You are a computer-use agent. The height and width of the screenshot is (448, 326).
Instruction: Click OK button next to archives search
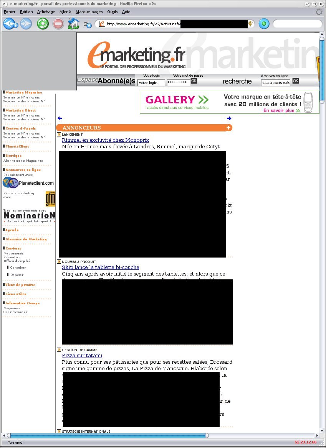click(x=296, y=81)
